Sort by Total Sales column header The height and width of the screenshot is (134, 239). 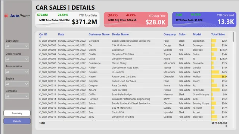click(218, 34)
